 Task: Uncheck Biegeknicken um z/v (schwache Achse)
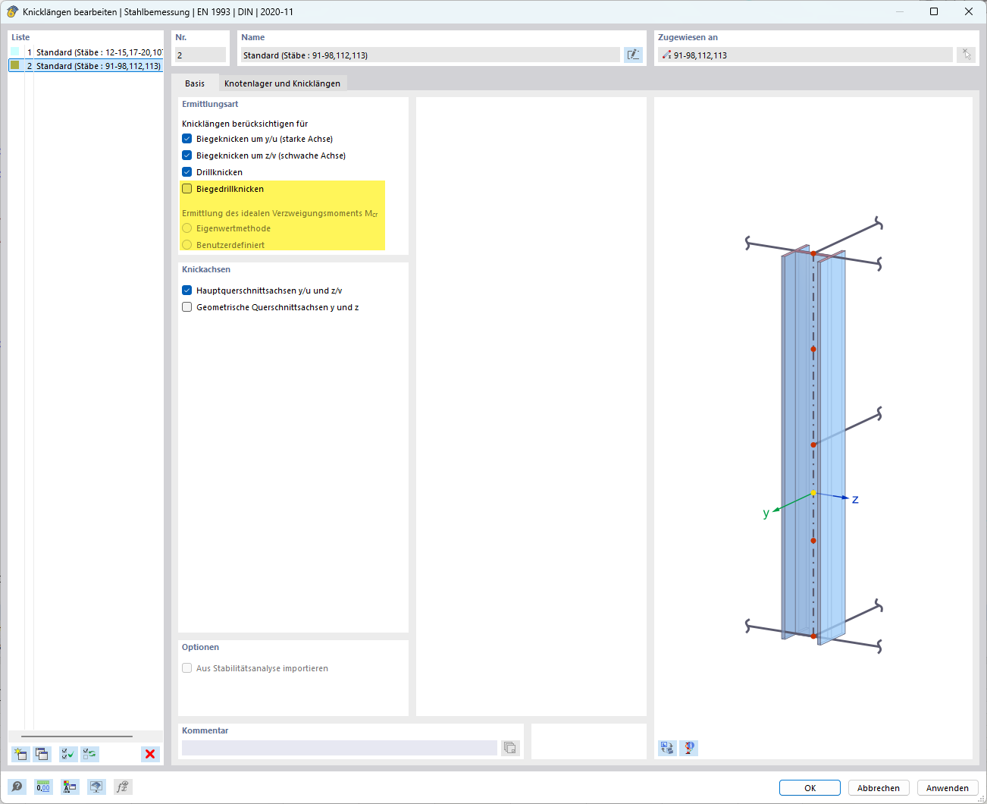pyautogui.click(x=187, y=155)
